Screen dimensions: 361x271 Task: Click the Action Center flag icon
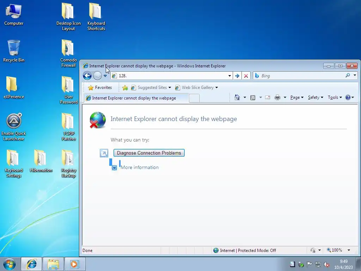[310, 264]
